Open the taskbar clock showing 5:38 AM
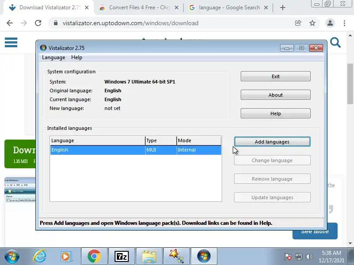The height and width of the screenshot is (265, 354). click(x=331, y=257)
